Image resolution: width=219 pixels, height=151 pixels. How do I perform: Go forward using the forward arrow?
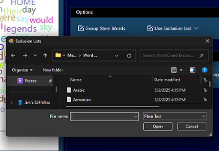pyautogui.click(x=25, y=56)
